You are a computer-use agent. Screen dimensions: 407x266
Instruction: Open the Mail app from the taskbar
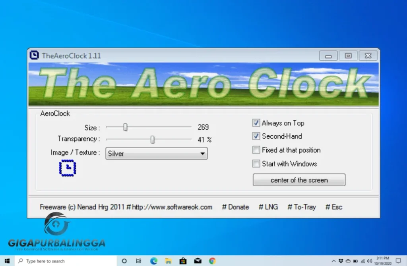[198, 261]
